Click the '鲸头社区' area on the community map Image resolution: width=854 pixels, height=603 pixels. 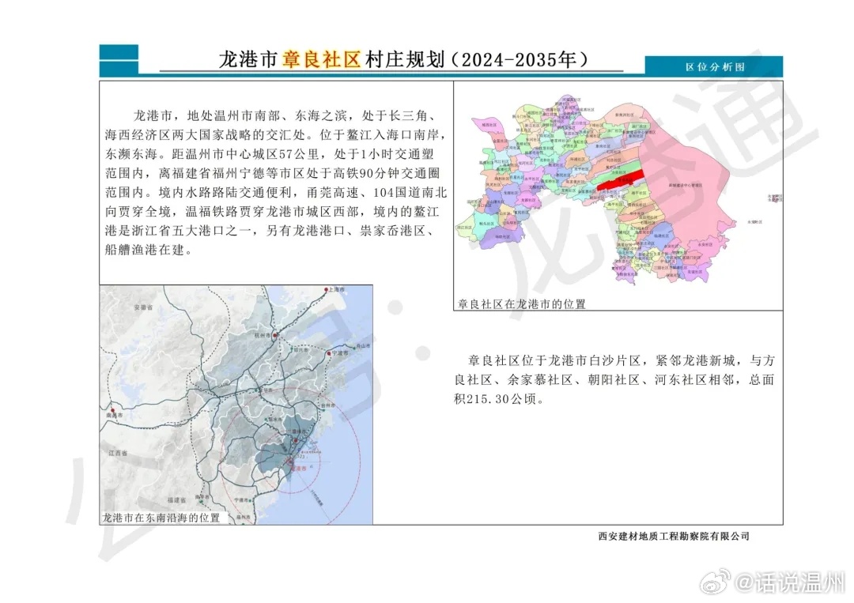click(x=486, y=224)
